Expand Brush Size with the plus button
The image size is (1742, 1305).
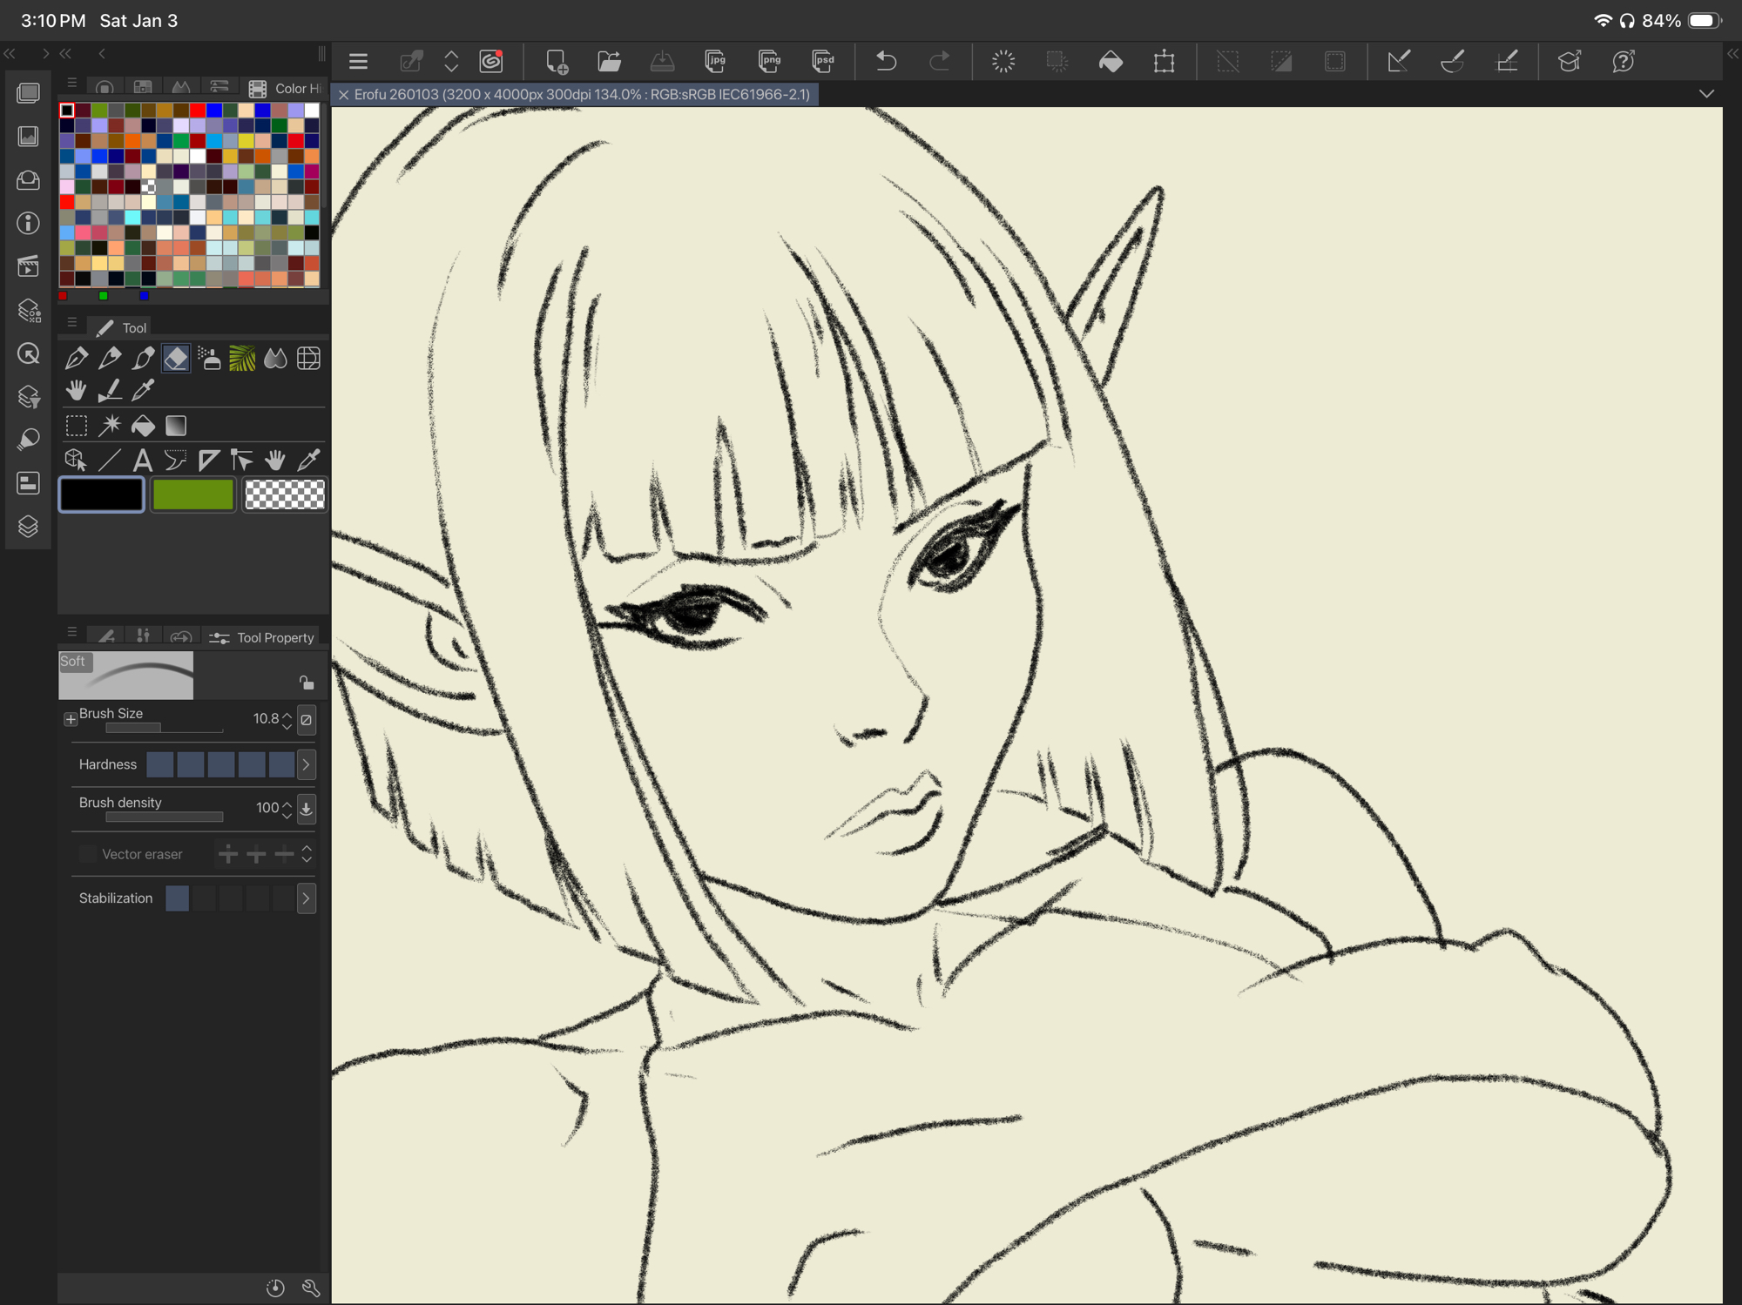pyautogui.click(x=71, y=719)
